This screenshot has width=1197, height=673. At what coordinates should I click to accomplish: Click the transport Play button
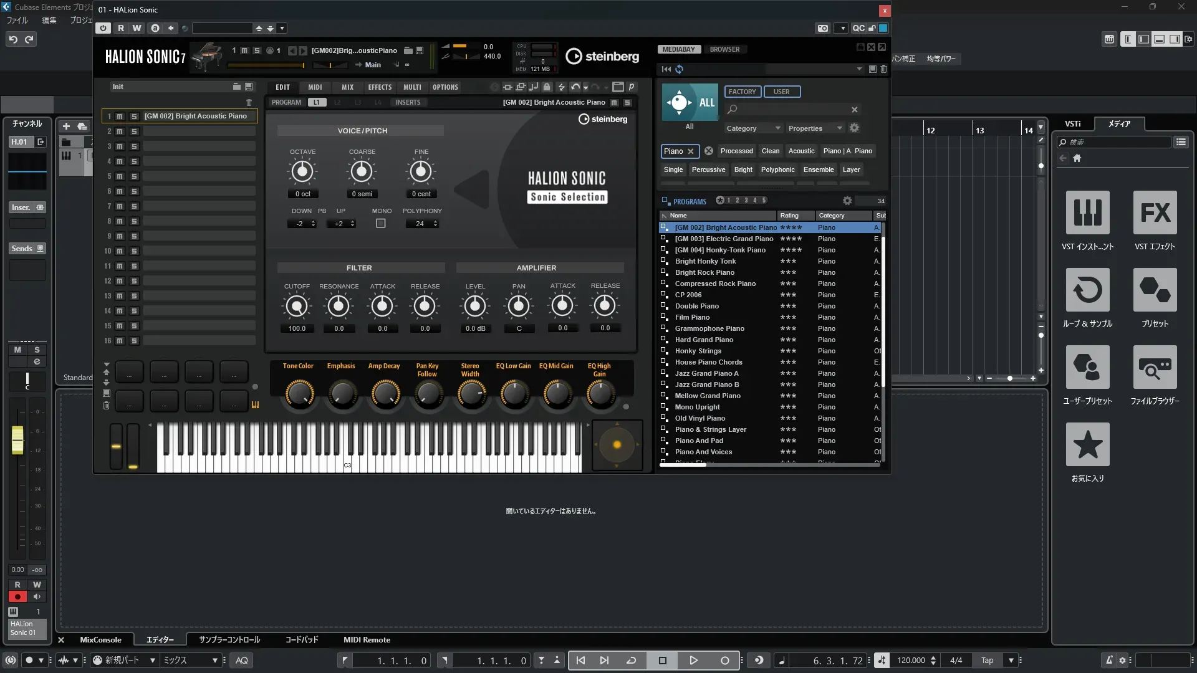click(693, 661)
